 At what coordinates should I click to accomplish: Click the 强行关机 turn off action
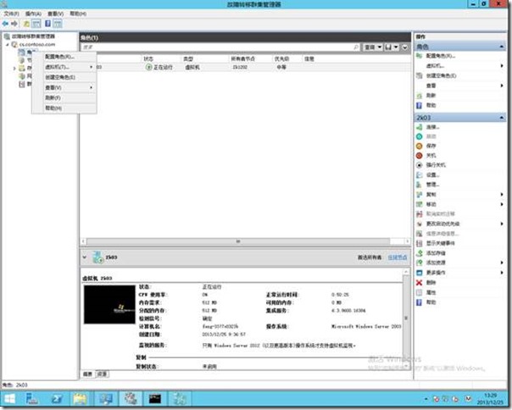pyautogui.click(x=436, y=165)
